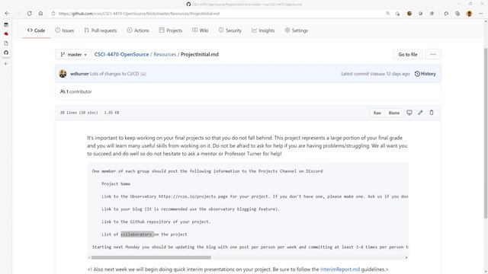The width and height of the screenshot is (488, 274).
Task: Open the Resources folder breadcrumb link
Action: [165, 54]
